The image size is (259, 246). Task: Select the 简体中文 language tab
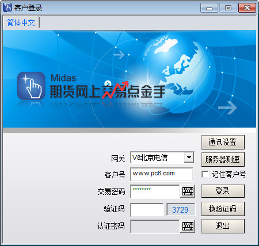point(21,22)
